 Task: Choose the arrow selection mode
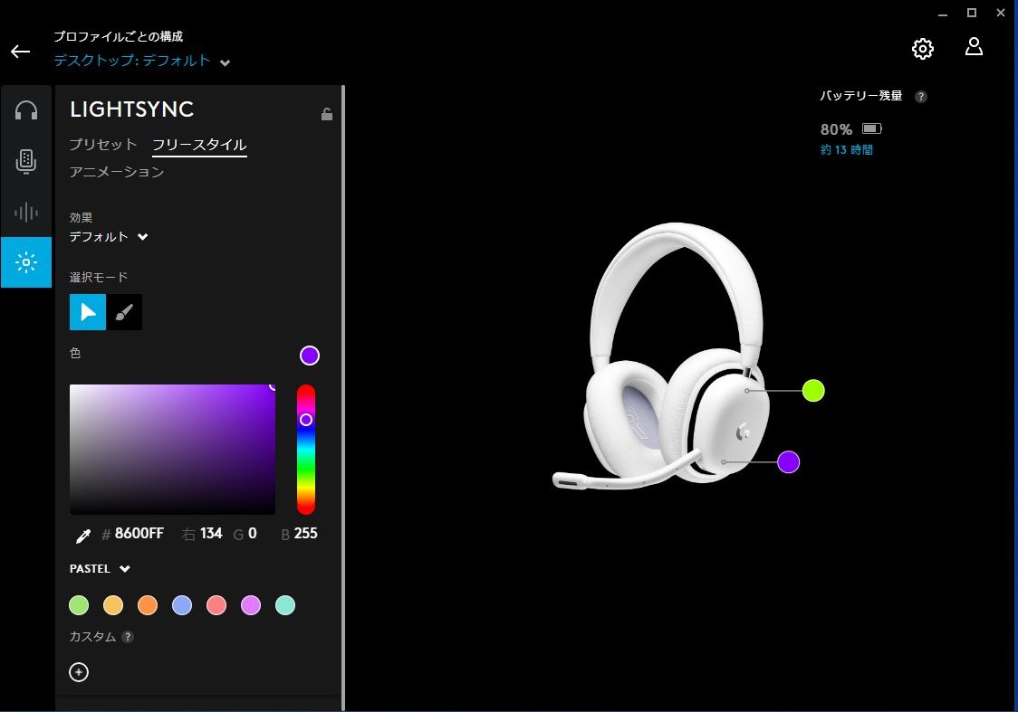(88, 312)
